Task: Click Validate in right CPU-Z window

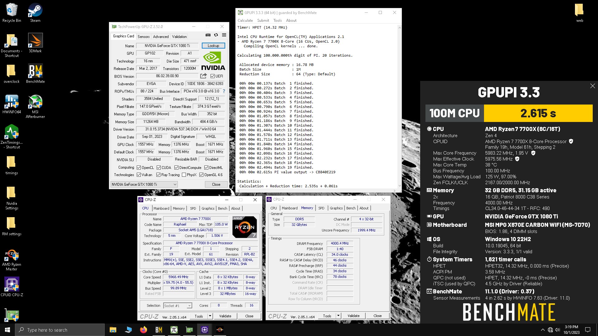Action: pyautogui.click(x=354, y=316)
